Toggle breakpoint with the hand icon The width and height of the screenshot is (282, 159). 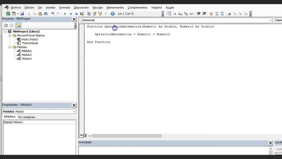(211, 14)
